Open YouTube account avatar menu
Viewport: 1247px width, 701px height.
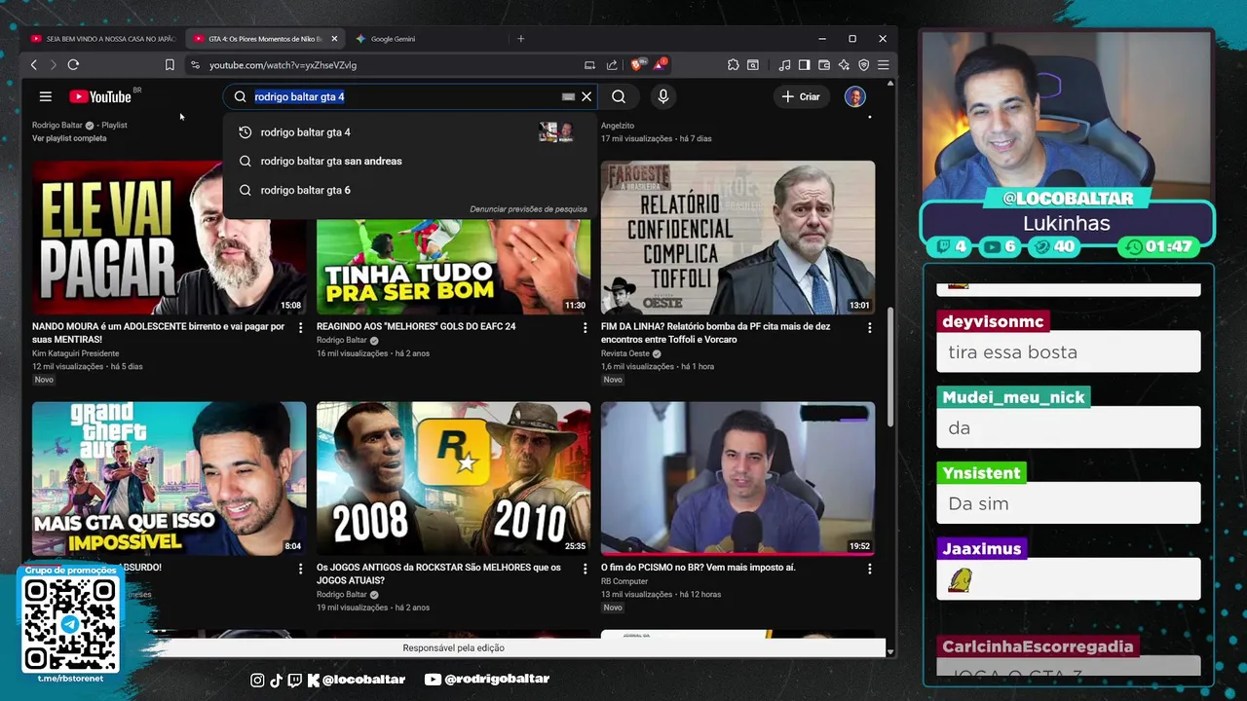855,96
